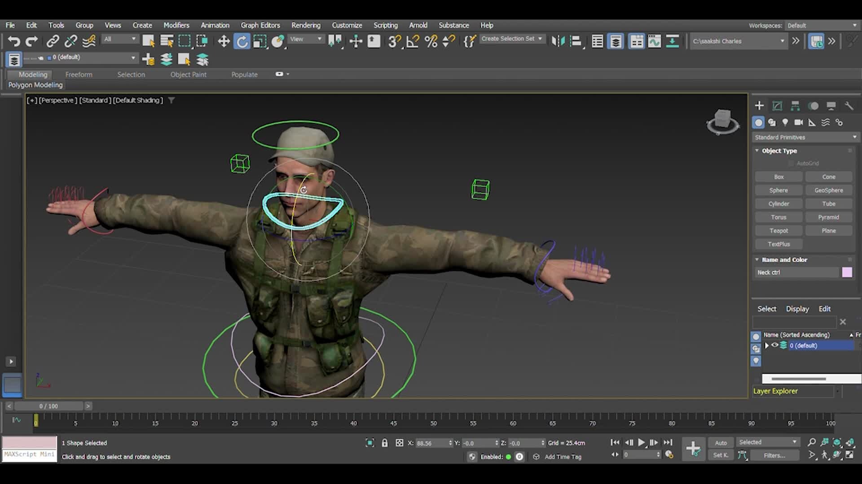Open Scene Explorer toggle icon
The width and height of the screenshot is (862, 484).
pyautogui.click(x=597, y=41)
